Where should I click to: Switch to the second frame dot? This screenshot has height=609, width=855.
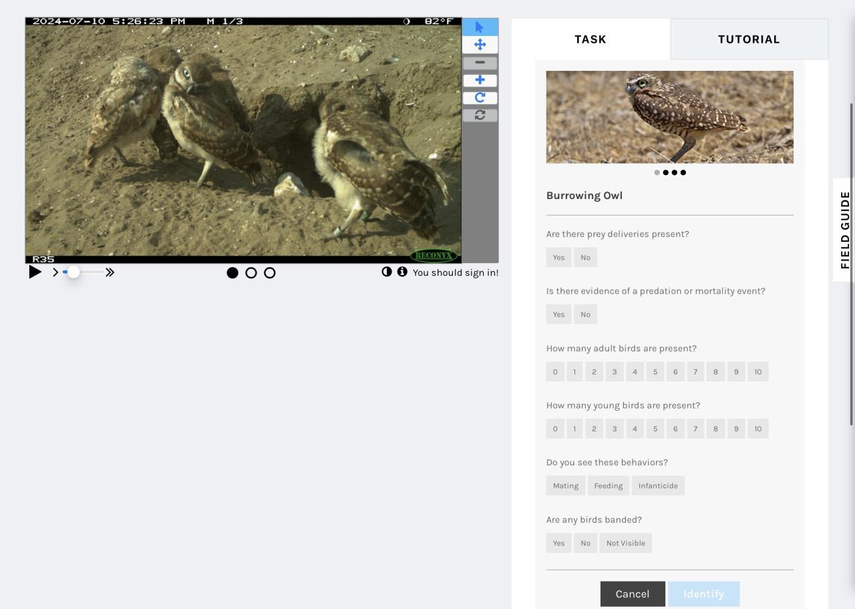251,272
